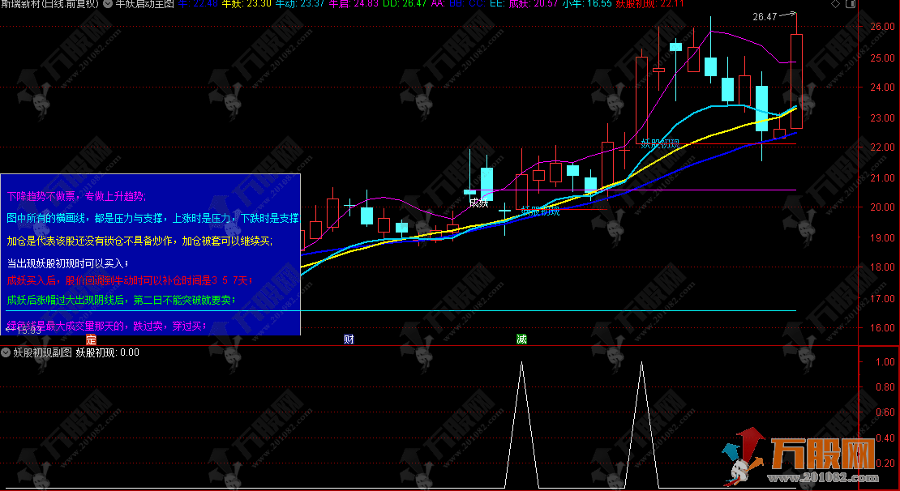Click the 15.93 low price arrow marker
Screen dimensions: 900x491
click(23, 330)
